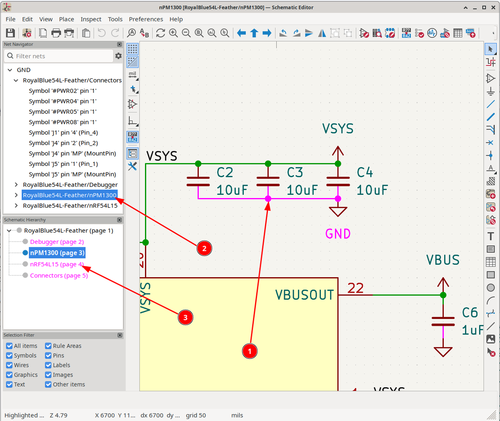The image size is (500, 421).
Task: Zoom to fit objects
Action: pos(212,33)
